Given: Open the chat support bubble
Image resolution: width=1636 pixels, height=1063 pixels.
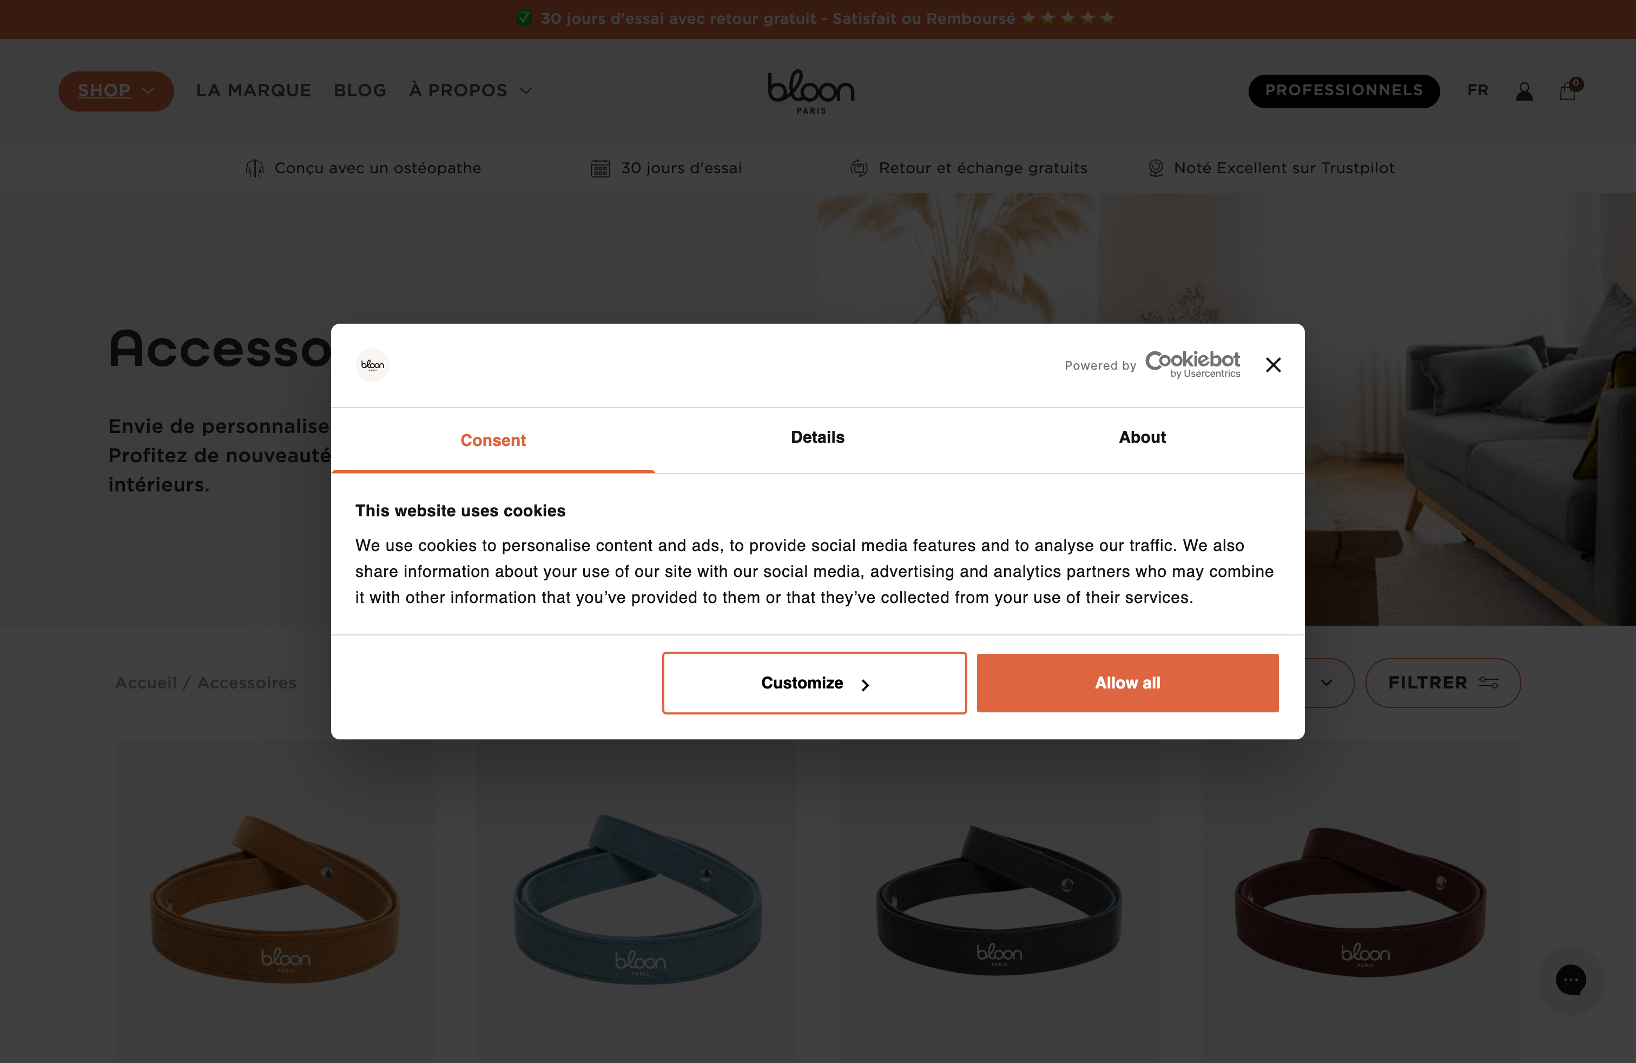Looking at the screenshot, I should point(1571,980).
